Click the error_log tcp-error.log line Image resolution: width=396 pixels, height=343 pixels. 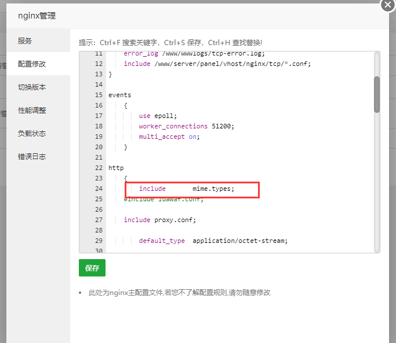[x=194, y=54]
